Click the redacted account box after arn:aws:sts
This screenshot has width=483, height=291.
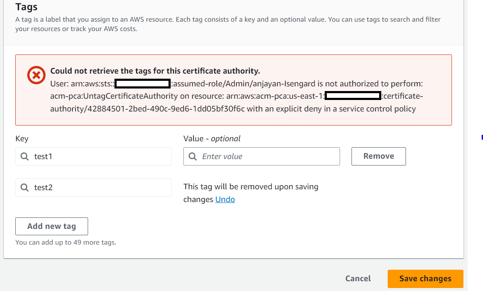click(143, 83)
